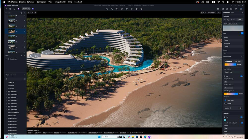Toggle the Caustics switch

(241, 108)
